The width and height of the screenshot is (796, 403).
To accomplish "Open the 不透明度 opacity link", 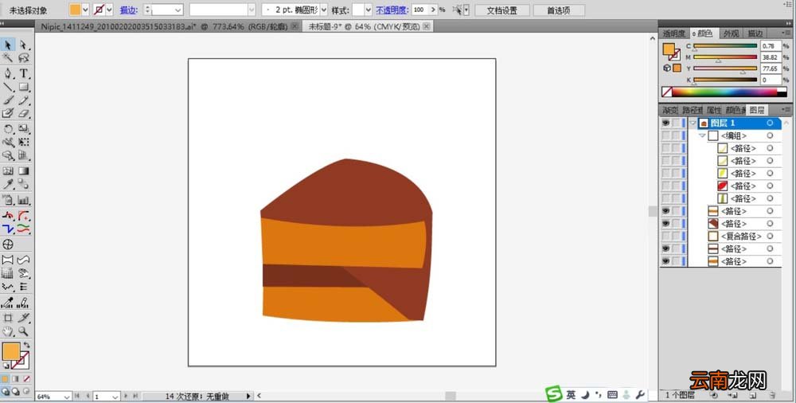I will (x=392, y=10).
